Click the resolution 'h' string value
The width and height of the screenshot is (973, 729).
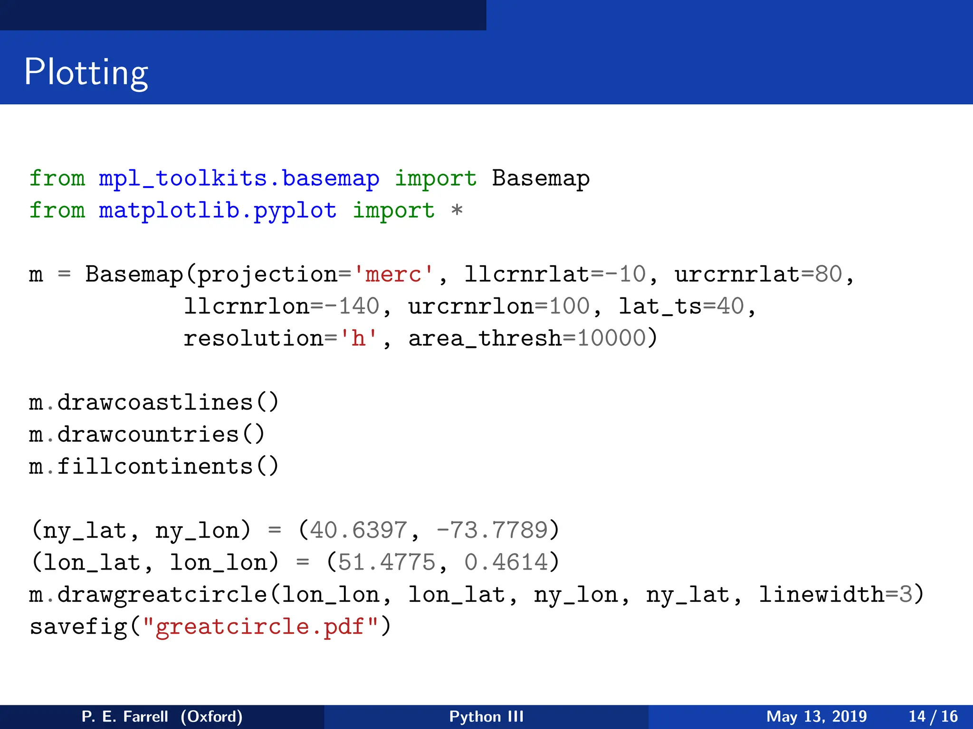358,338
